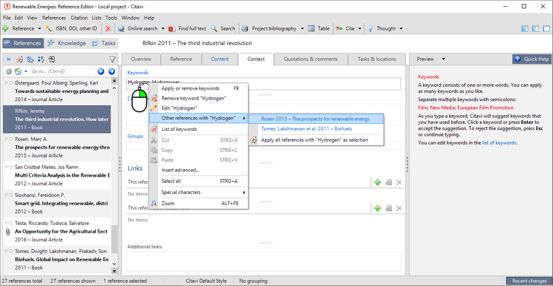Click the Find full text PDF icon
This screenshot has width=553, height=286.
[172, 29]
